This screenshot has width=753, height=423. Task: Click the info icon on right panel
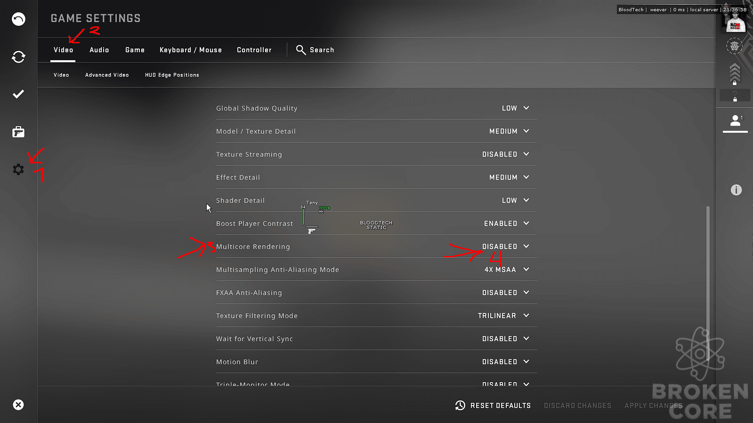click(736, 190)
